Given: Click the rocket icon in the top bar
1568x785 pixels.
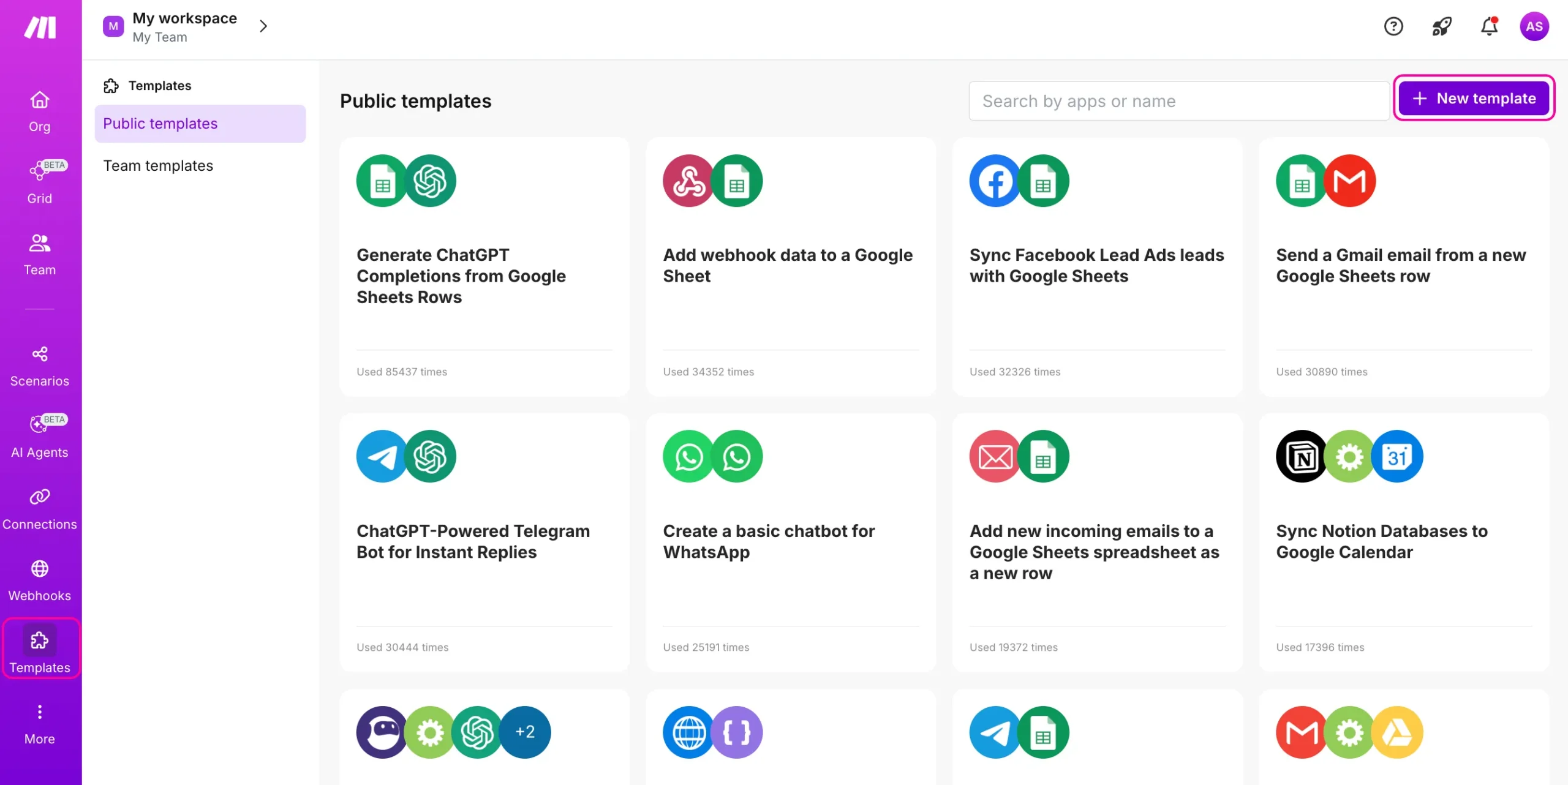Looking at the screenshot, I should tap(1441, 26).
